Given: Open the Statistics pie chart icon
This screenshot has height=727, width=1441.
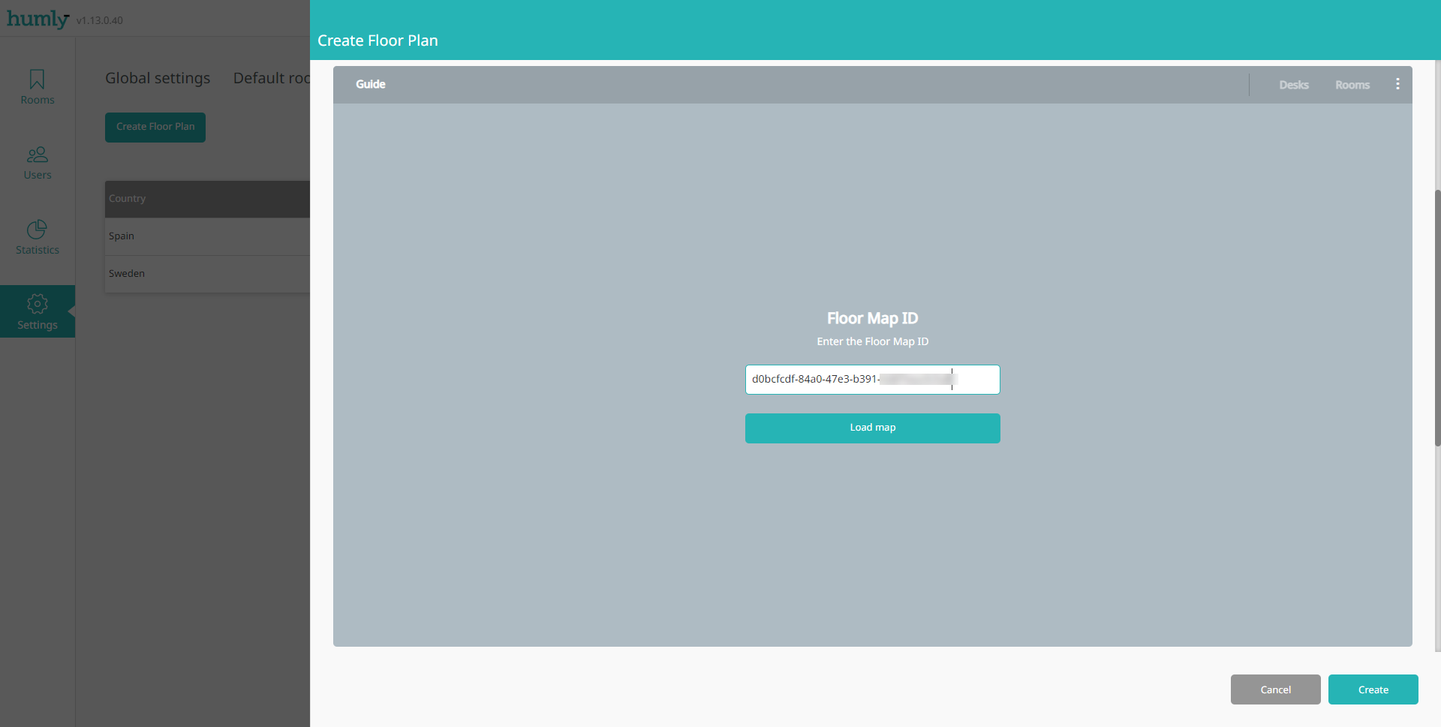Looking at the screenshot, I should click(x=37, y=229).
